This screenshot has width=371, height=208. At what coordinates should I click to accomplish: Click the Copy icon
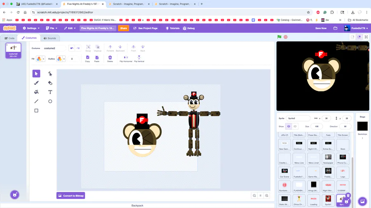[x=87, y=59]
